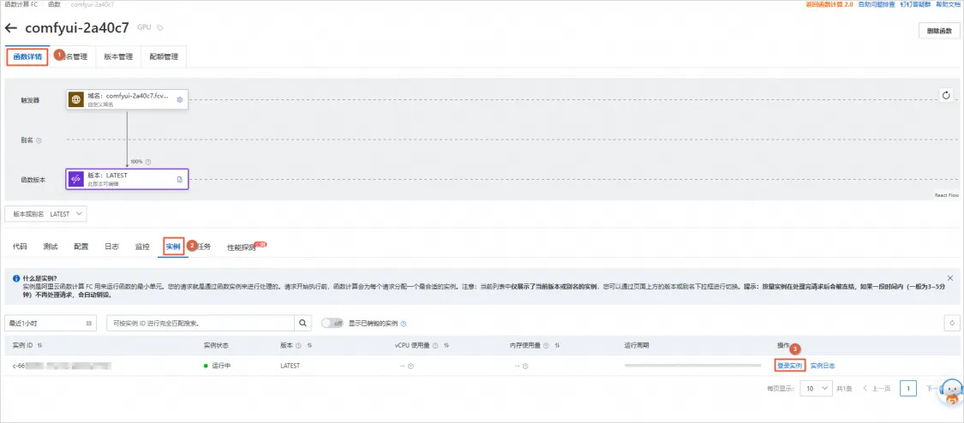The height and width of the screenshot is (423, 964).
Task: Close the 什么是实例 info banner
Action: 949,278
